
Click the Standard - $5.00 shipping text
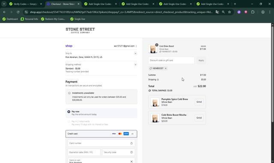pyautogui.click(x=73, y=68)
